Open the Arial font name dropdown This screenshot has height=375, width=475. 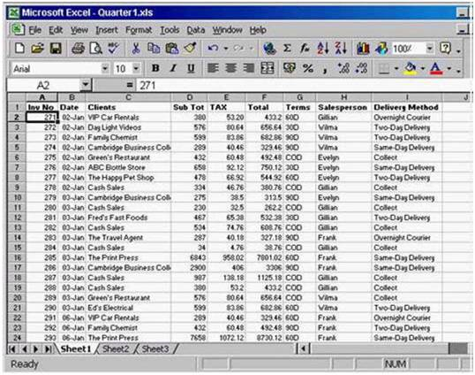(105, 69)
